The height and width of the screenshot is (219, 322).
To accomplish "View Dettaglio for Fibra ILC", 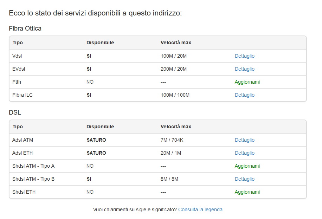I will 245,95.
